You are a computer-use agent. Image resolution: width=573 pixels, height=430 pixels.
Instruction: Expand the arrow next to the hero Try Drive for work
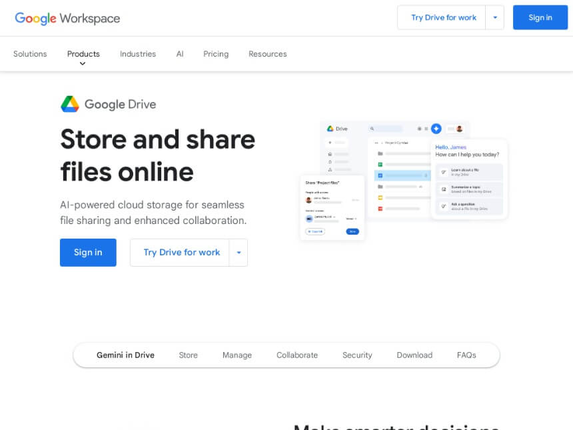click(x=238, y=253)
